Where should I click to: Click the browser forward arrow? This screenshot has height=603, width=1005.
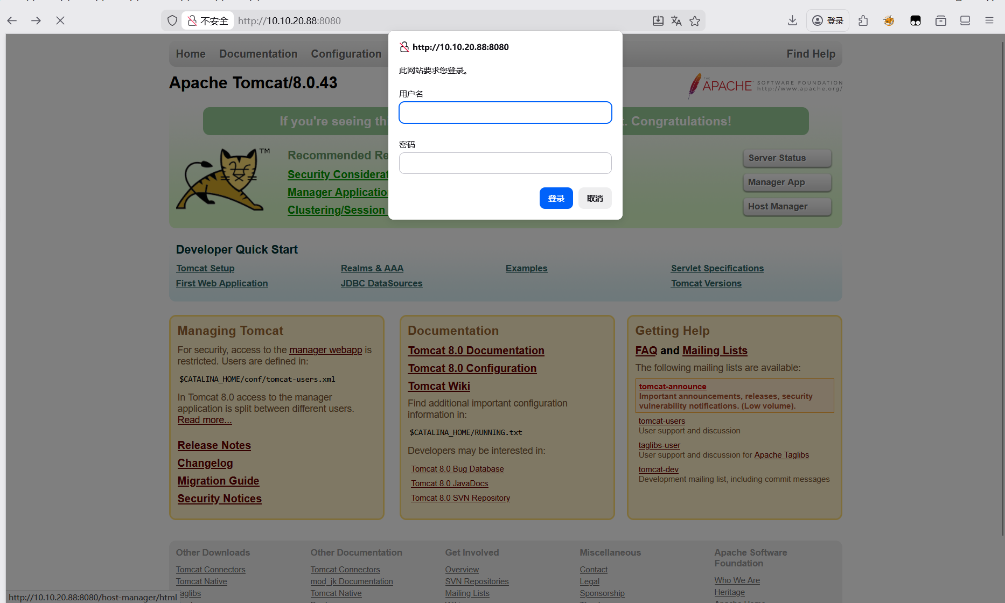[36, 20]
